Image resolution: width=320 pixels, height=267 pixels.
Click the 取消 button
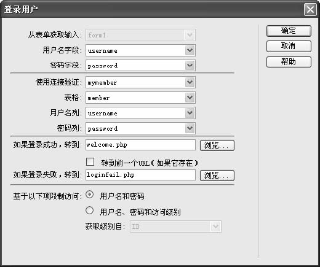point(289,46)
